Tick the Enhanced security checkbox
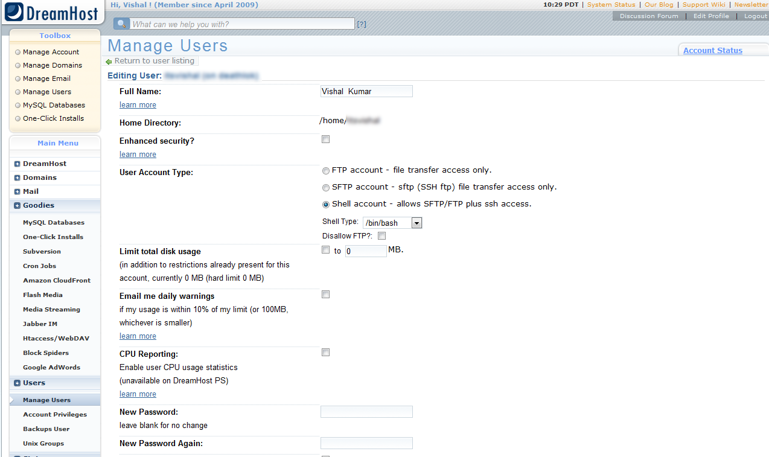The width and height of the screenshot is (769, 457). pos(326,139)
